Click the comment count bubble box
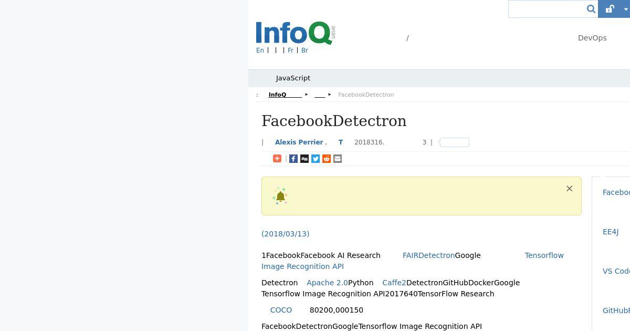 click(x=454, y=142)
